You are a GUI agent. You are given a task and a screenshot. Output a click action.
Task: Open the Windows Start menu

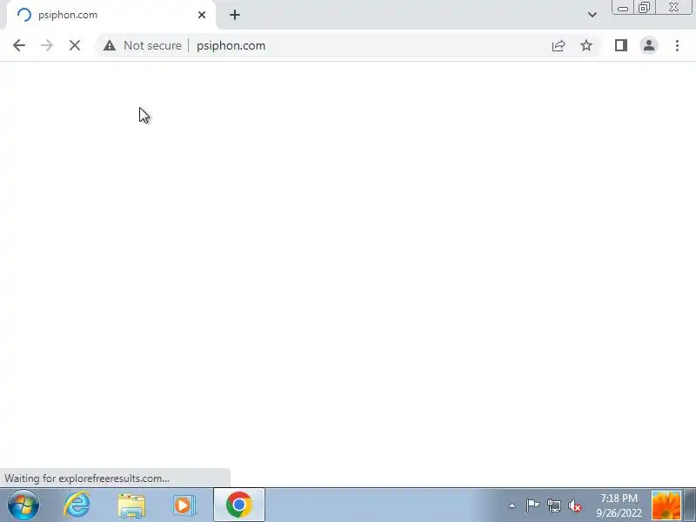pos(23,505)
